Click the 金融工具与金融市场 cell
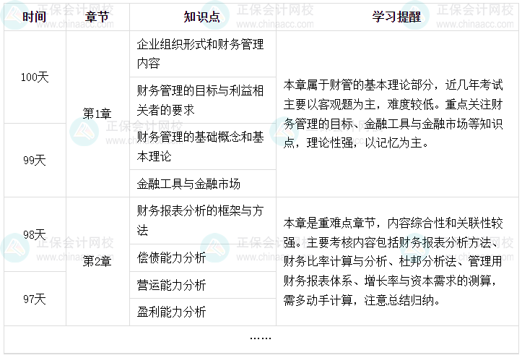 [x=189, y=183]
